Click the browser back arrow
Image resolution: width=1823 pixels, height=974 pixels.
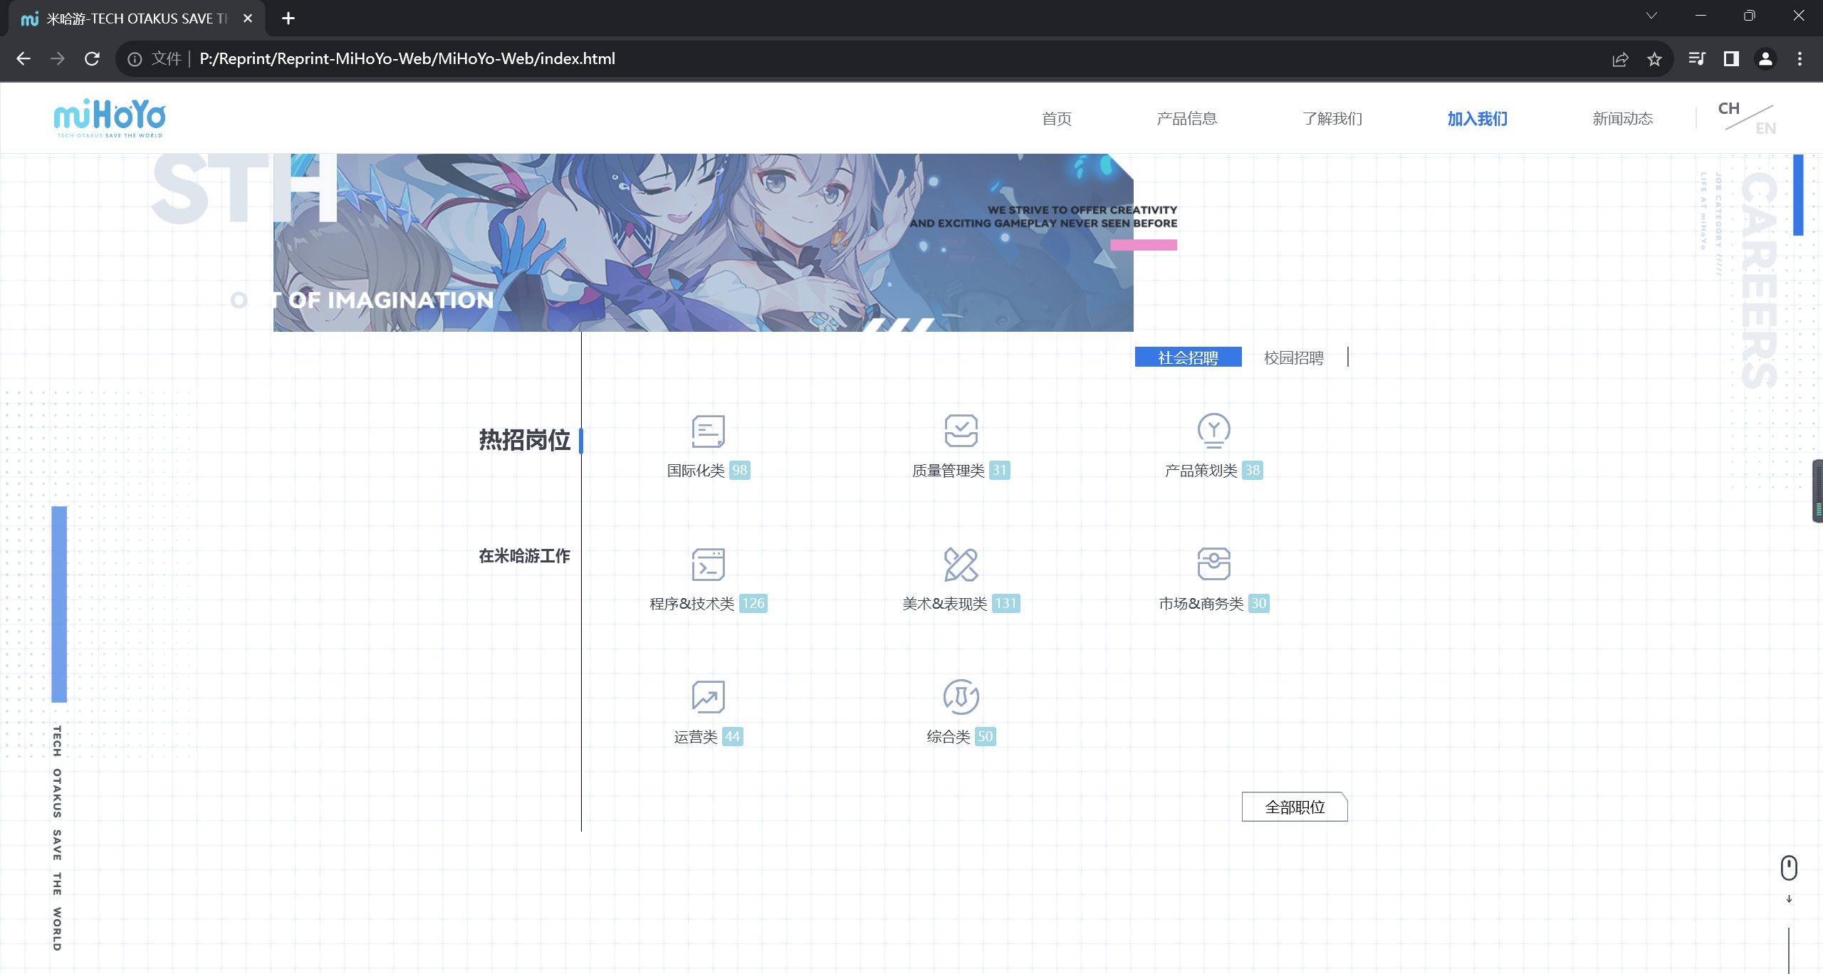pyautogui.click(x=23, y=59)
